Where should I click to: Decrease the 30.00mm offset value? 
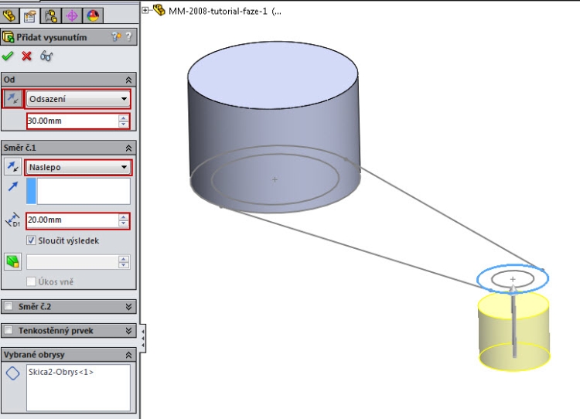pos(124,124)
